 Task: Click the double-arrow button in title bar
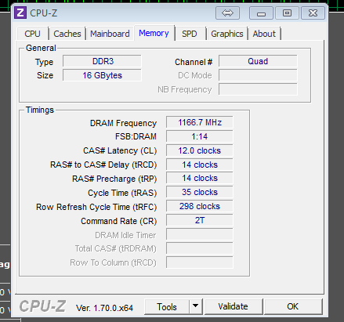227,13
